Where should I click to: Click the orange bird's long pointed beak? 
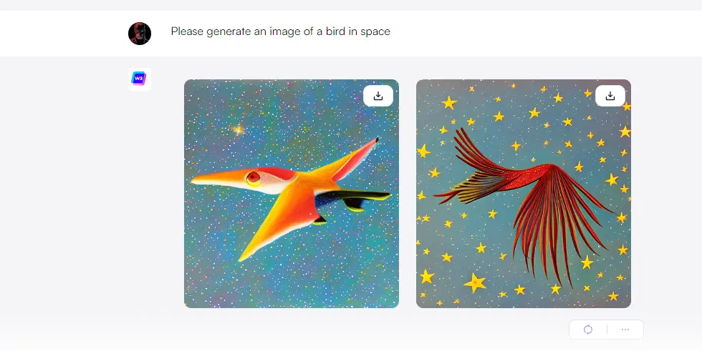coord(217,178)
